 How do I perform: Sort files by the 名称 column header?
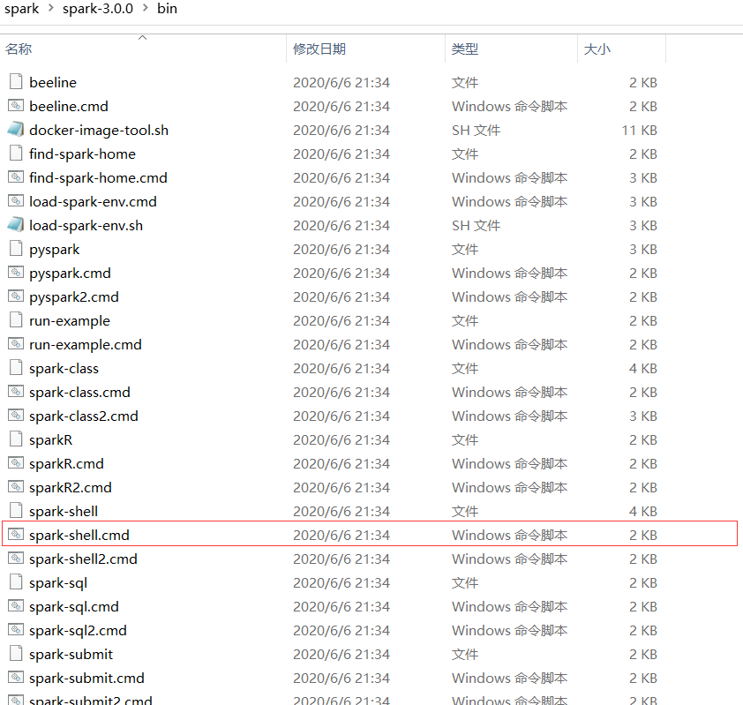(x=19, y=49)
